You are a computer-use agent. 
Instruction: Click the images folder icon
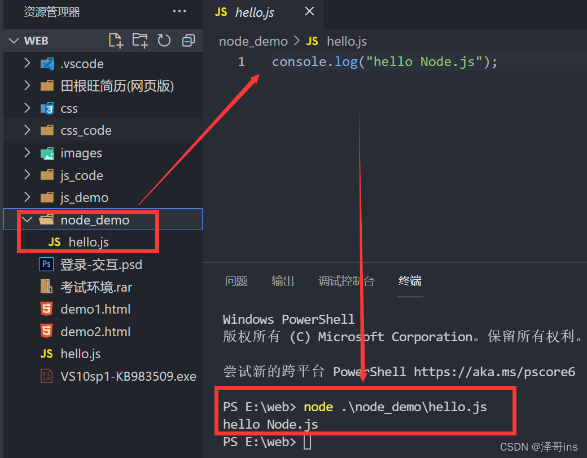click(47, 153)
